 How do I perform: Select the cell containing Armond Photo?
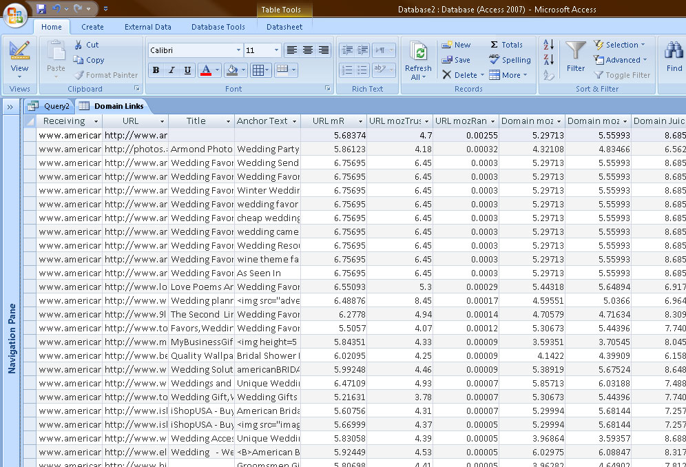(201, 149)
